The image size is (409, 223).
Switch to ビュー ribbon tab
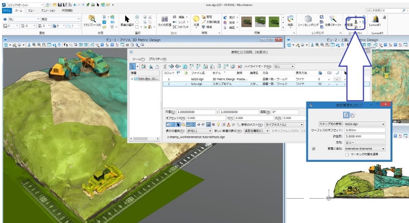tap(31, 11)
